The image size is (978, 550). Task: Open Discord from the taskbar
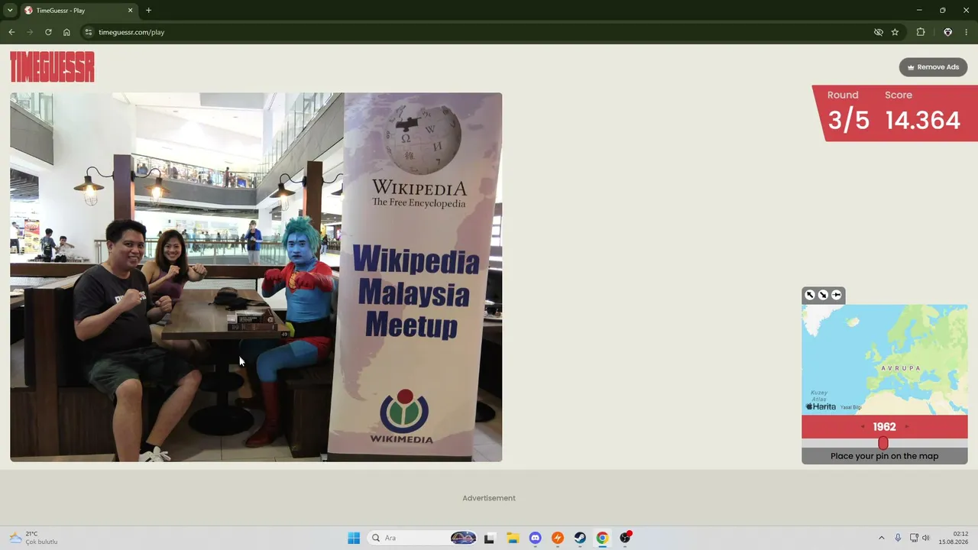pos(535,538)
